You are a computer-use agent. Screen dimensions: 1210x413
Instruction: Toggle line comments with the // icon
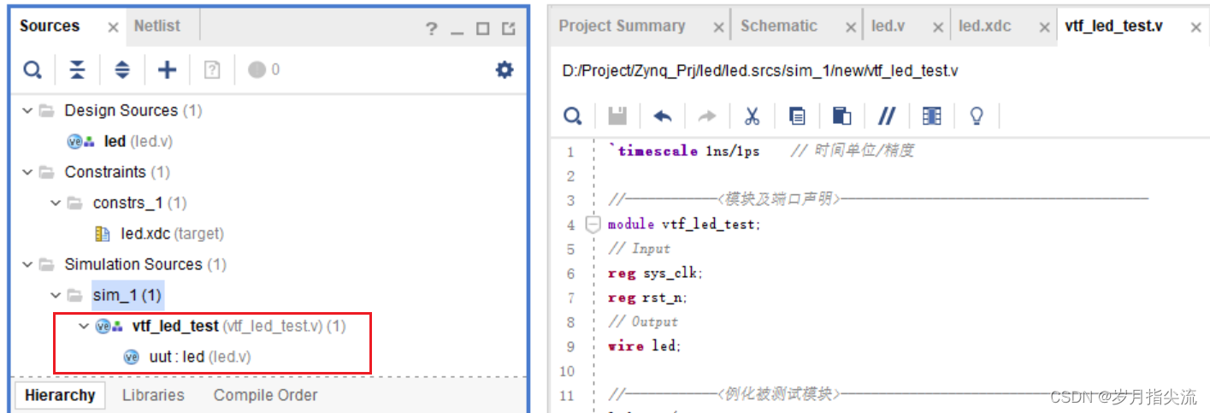(887, 115)
